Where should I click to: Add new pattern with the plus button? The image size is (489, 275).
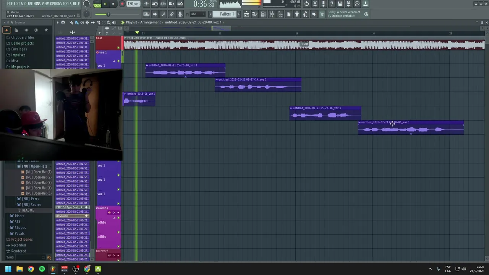click(239, 14)
